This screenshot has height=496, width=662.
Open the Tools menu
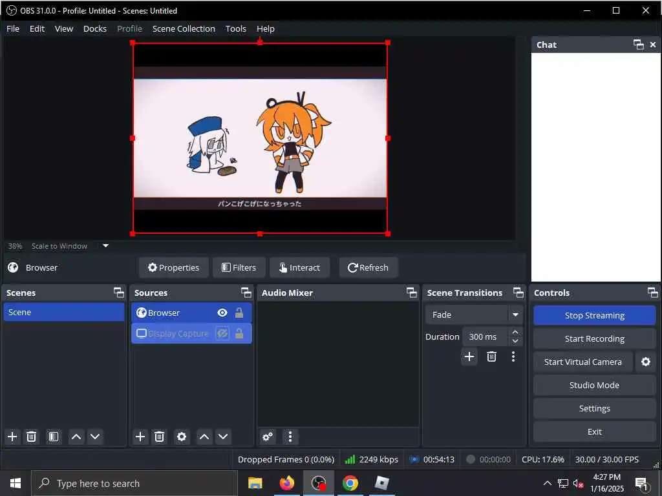[235, 28]
